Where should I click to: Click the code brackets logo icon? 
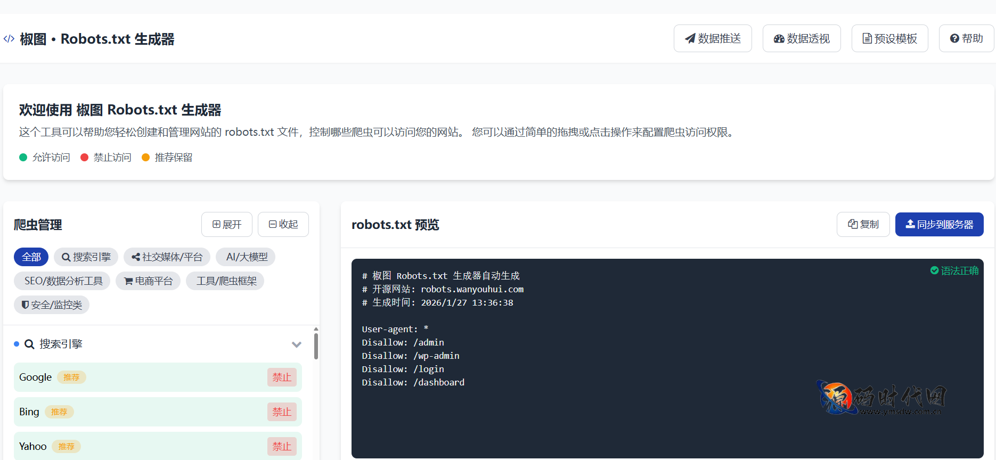point(9,39)
